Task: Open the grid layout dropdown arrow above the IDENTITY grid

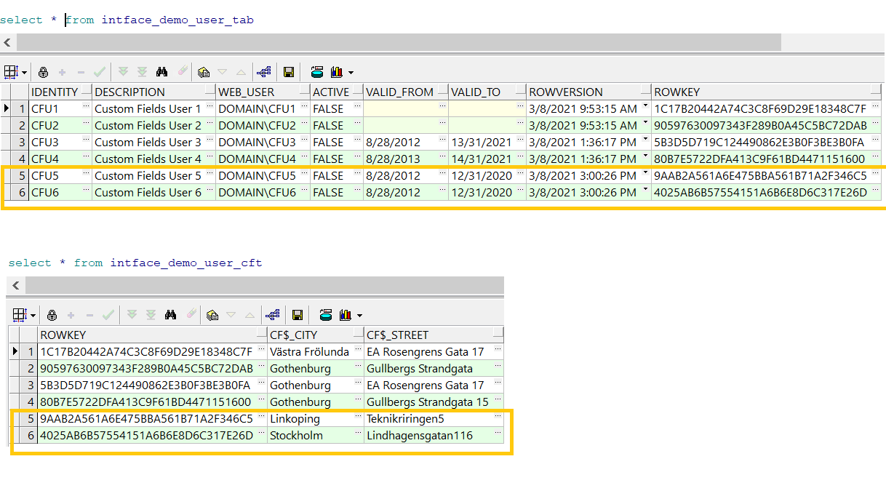Action: 24,73
